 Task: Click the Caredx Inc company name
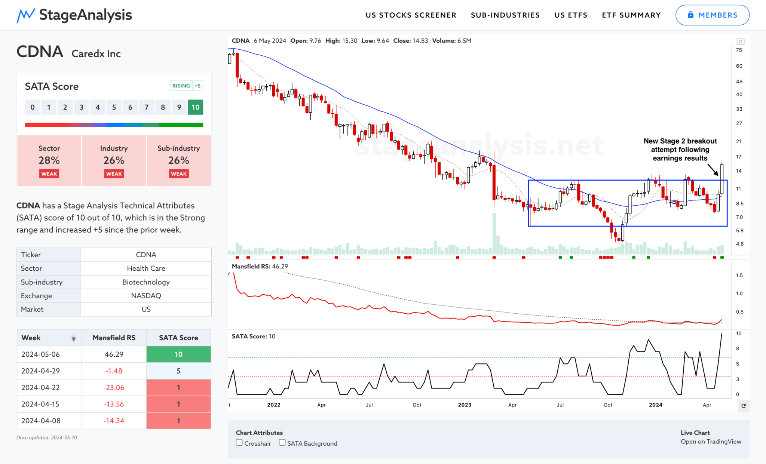[96, 53]
